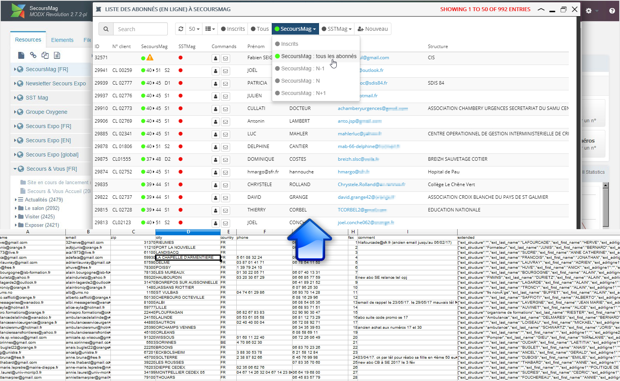Click cell RIEUMES in the city column
This screenshot has height=381, width=620.
tap(188, 243)
